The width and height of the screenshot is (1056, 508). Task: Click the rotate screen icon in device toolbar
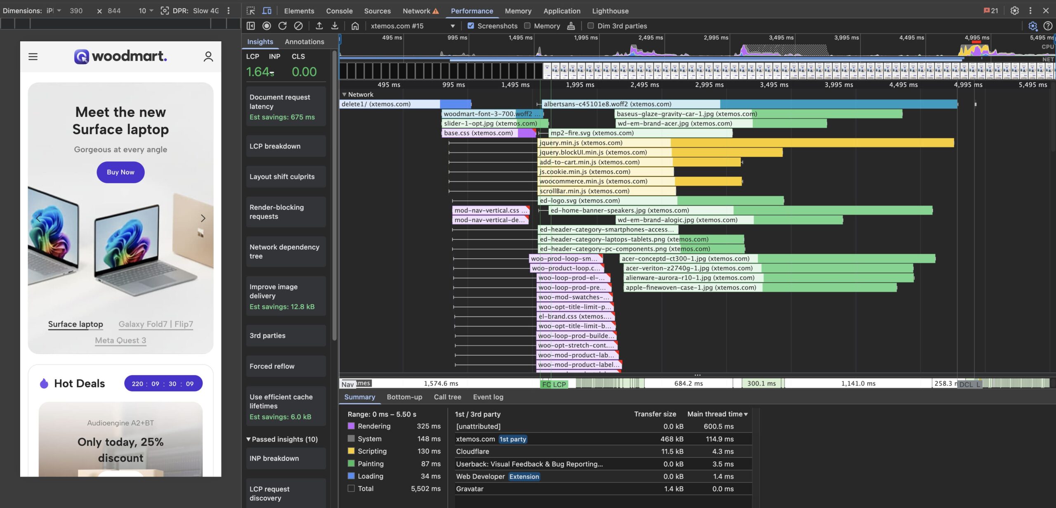[x=165, y=11]
